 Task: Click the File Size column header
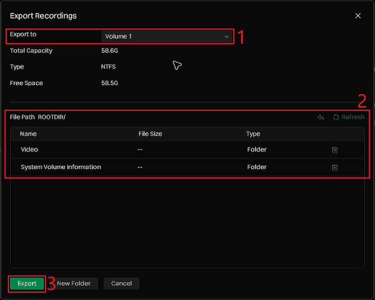tap(150, 133)
